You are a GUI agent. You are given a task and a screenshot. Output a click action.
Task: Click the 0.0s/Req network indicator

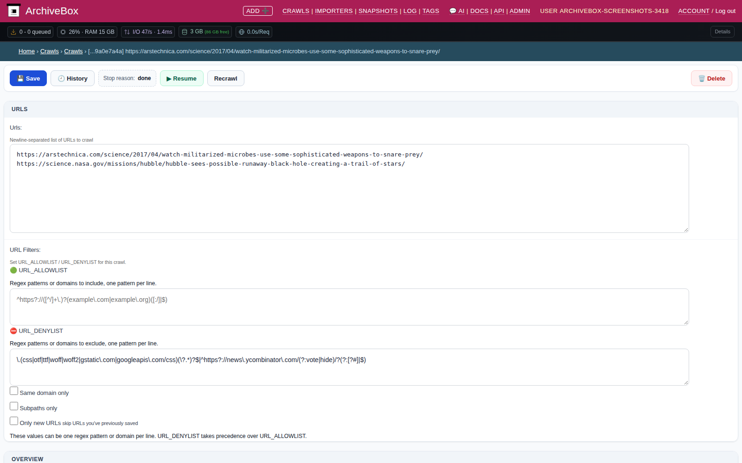[254, 32]
